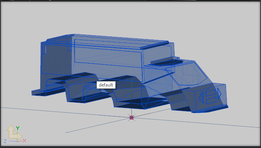The height and width of the screenshot is (148, 261).
Task: Select the right triangle of the front grille emblem
Action: (x=219, y=94)
